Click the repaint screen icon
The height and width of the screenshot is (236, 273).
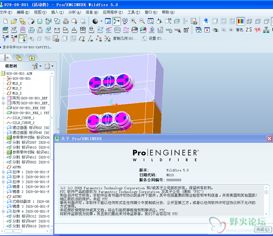point(108,21)
